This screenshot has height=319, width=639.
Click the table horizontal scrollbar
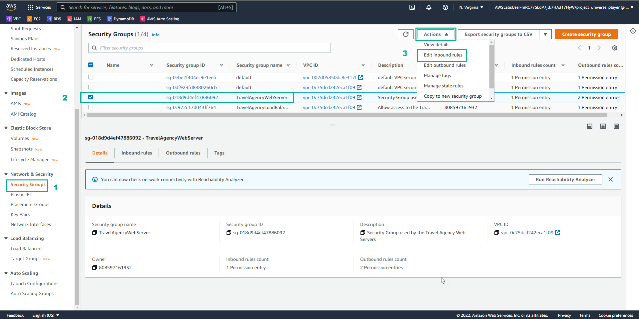coord(347,115)
